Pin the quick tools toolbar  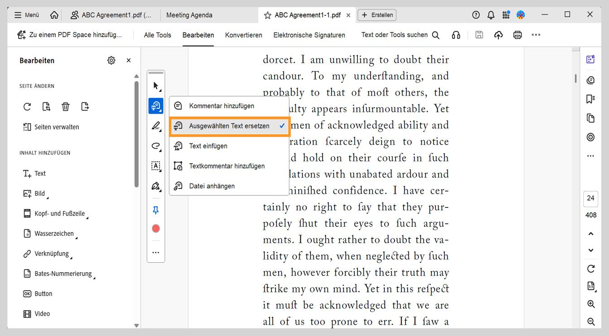tap(155, 210)
